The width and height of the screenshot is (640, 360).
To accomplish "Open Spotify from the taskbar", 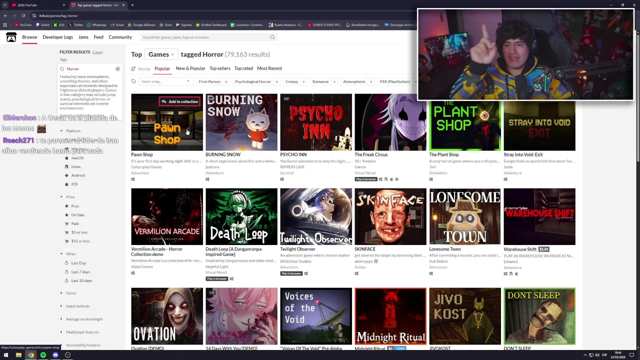I will (43, 355).
